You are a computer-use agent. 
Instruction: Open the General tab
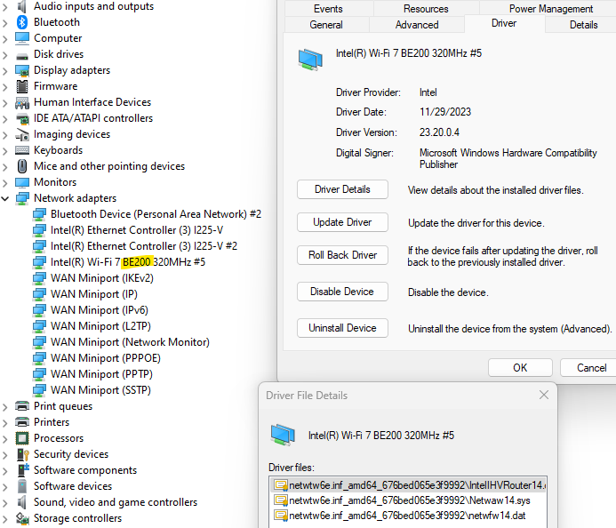coord(326,25)
